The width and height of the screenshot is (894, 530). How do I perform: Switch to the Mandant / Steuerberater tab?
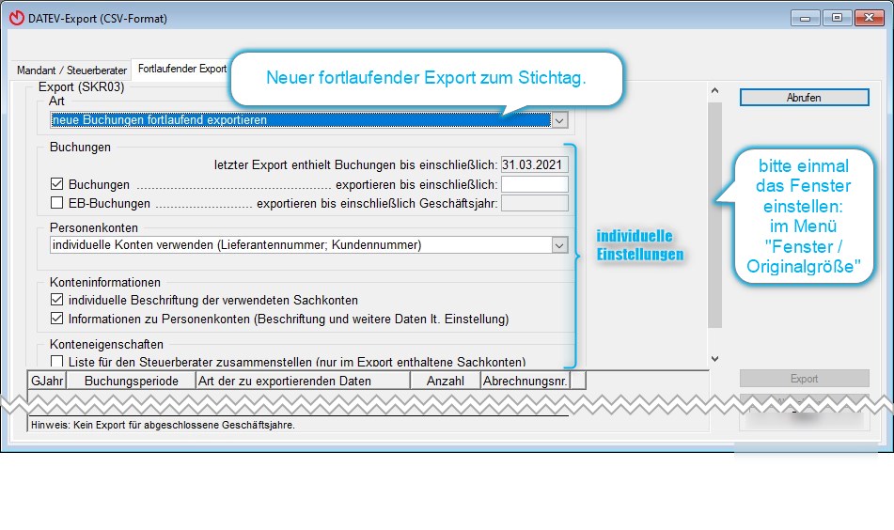click(x=71, y=70)
